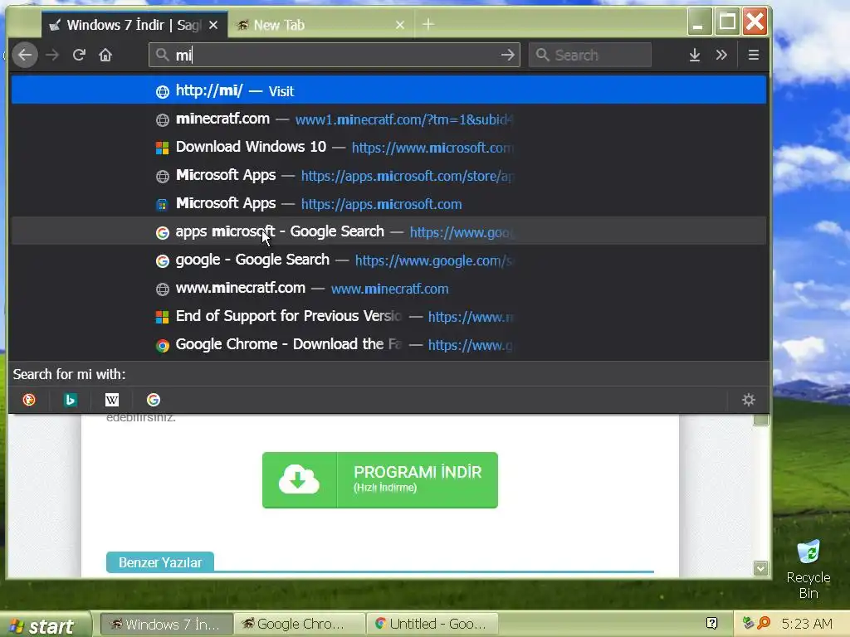Click the Go arrow in address bar

point(507,55)
